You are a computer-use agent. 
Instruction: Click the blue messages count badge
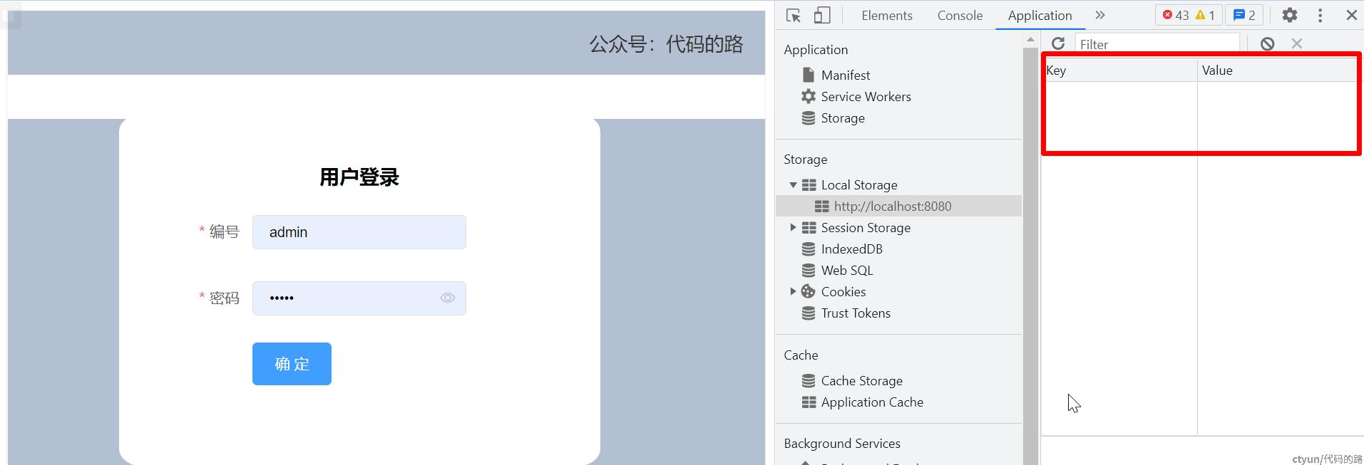(1244, 15)
